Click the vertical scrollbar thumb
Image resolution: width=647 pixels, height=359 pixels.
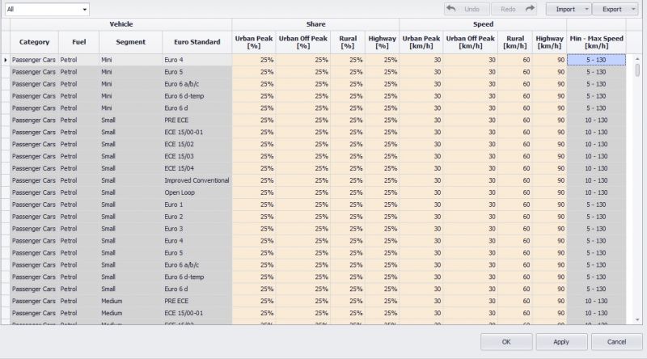(x=637, y=70)
